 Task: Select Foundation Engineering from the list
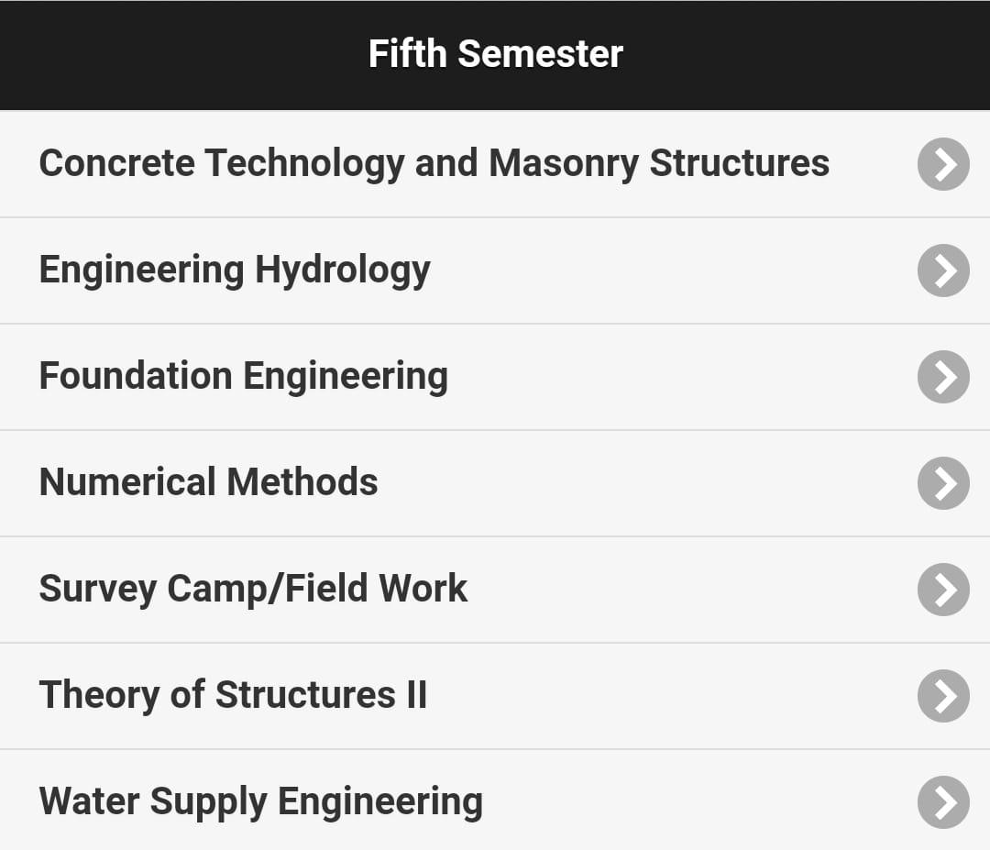(495, 377)
